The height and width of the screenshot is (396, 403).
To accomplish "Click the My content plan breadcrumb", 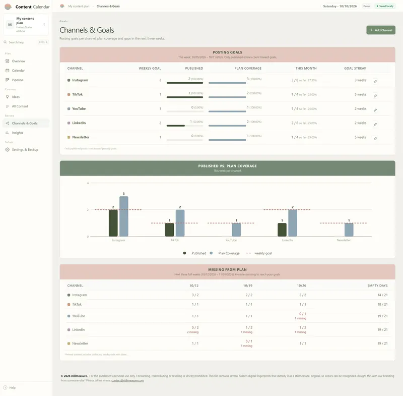I will [79, 6].
